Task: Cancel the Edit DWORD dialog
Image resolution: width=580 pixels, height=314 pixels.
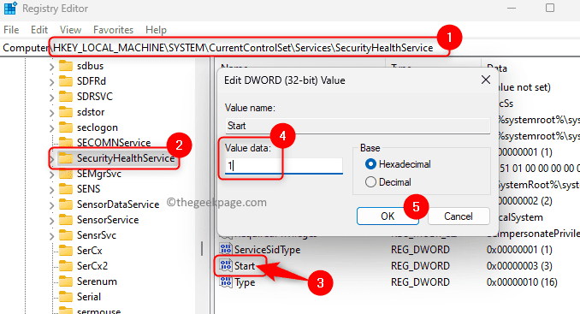Action: (459, 216)
